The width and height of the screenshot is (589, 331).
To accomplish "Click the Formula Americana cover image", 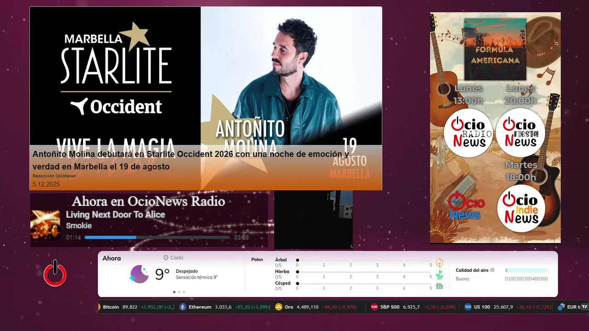I will point(495,49).
